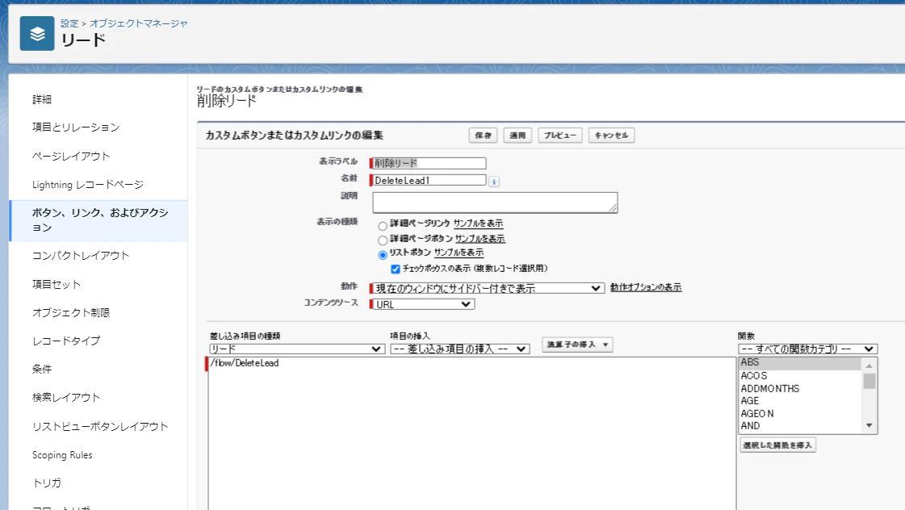The width and height of the screenshot is (905, 510).
Task: Open the 演算子の挿入 dropdown
Action: pos(578,344)
